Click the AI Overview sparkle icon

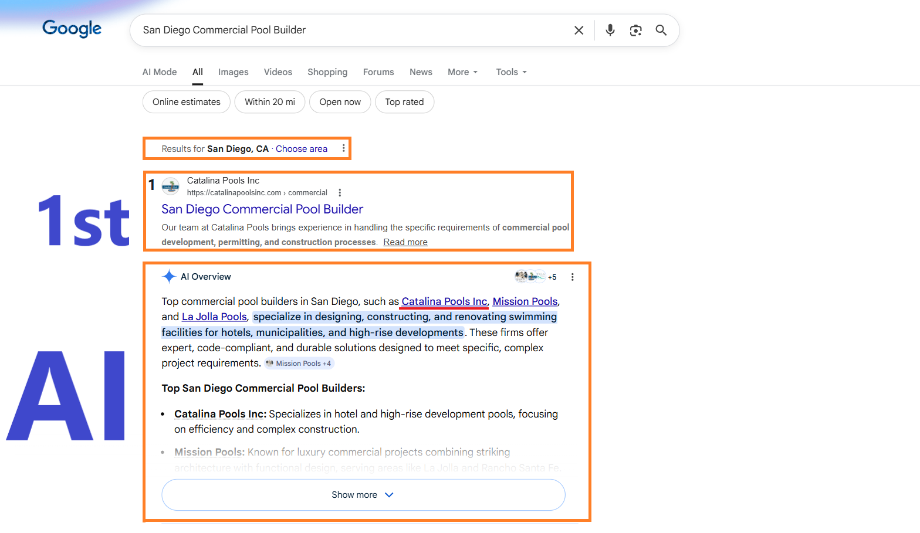click(x=169, y=277)
